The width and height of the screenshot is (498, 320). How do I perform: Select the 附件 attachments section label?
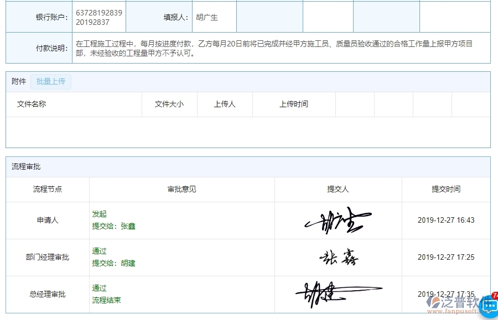click(x=19, y=81)
